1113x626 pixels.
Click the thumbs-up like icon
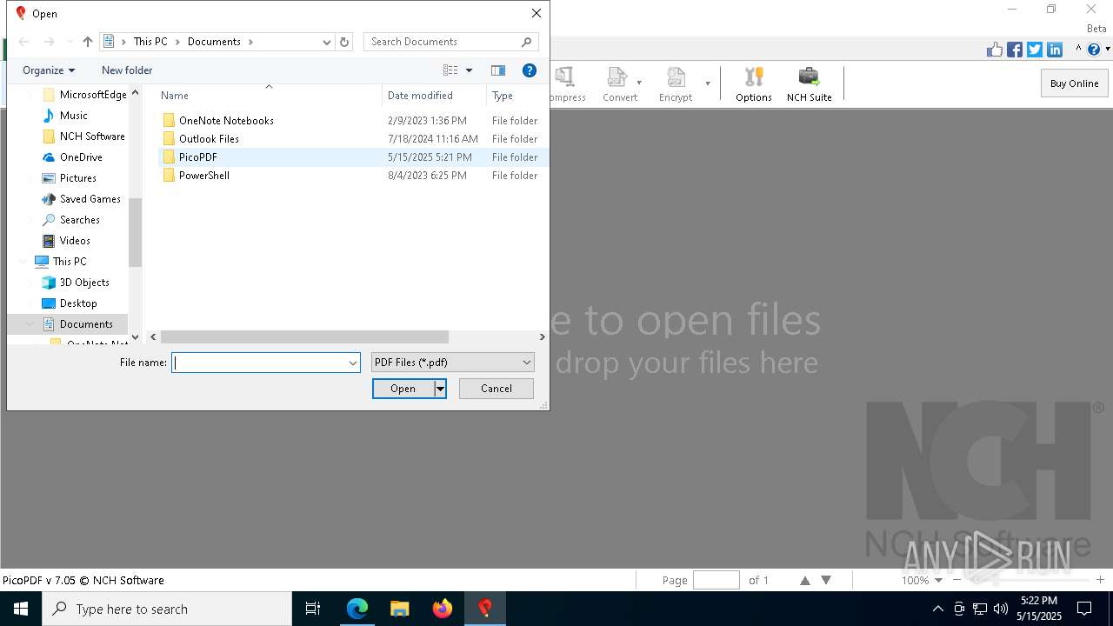[x=995, y=50]
